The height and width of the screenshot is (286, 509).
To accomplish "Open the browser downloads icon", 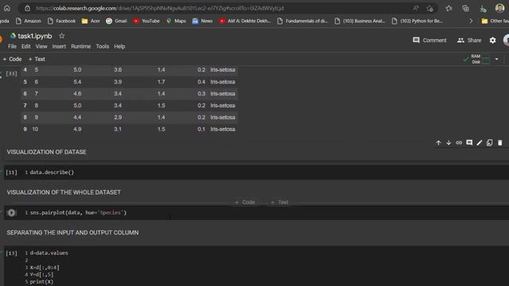I will [483, 9].
